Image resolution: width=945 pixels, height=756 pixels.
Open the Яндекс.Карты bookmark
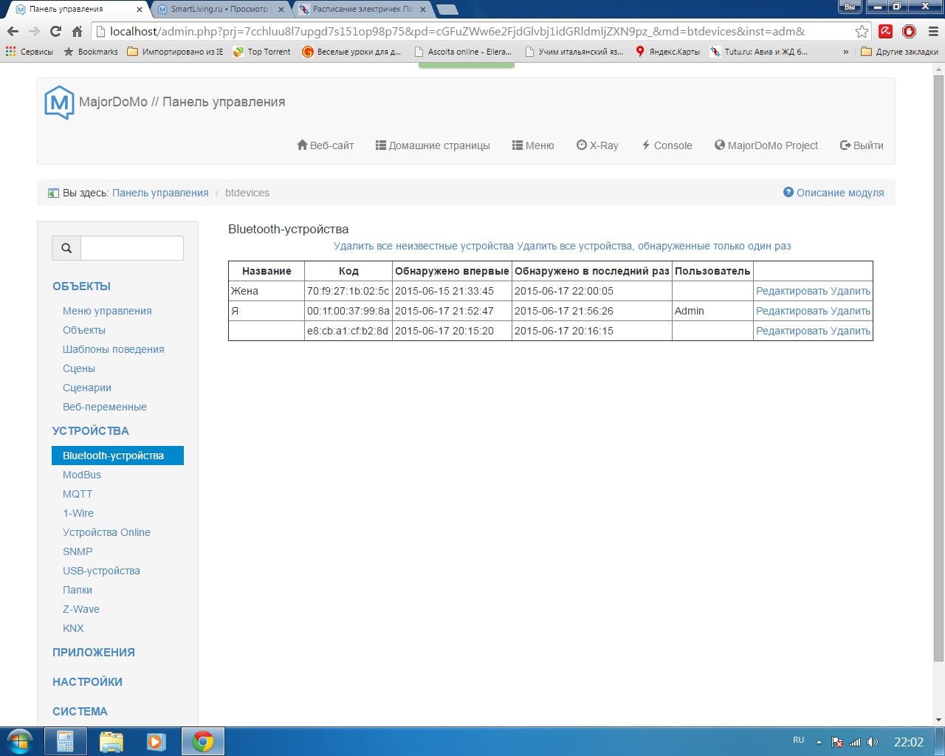pos(667,52)
